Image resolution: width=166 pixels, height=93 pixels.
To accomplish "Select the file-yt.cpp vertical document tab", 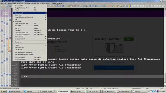I will pos(10,46).
